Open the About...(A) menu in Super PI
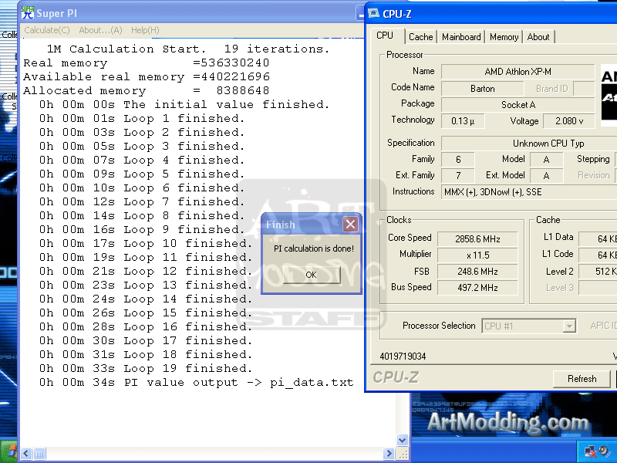Screen dimensions: 617x463 pyautogui.click(x=100, y=30)
